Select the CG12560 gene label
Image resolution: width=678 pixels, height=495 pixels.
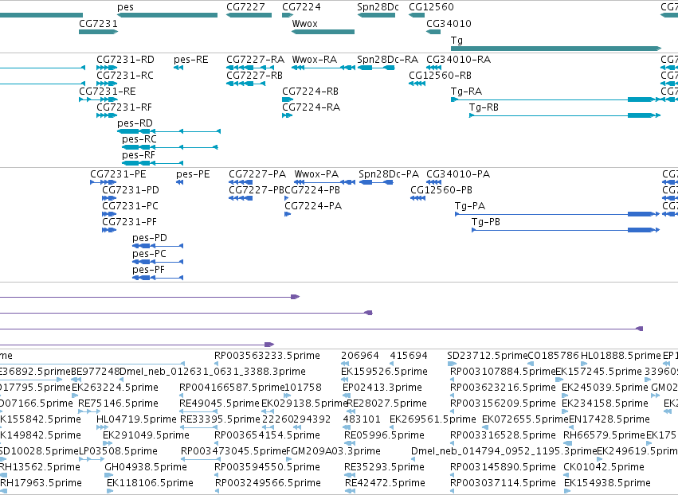(431, 7)
